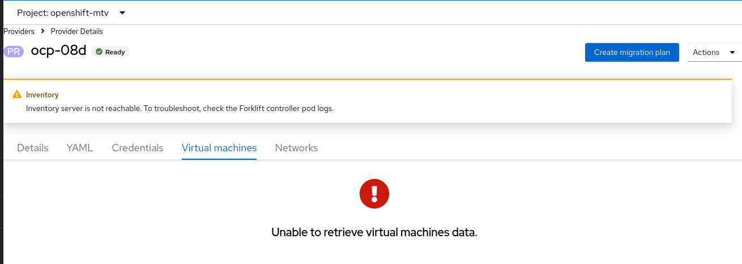Click the breadcrumb separator chevron
Viewport: 742px width, 264px height.
[42, 31]
